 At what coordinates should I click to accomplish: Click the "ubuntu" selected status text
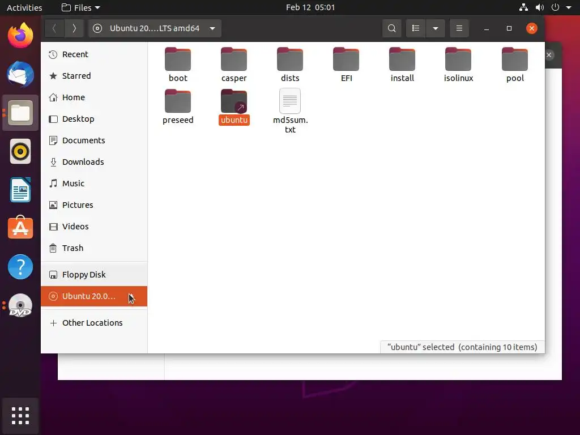click(x=462, y=347)
